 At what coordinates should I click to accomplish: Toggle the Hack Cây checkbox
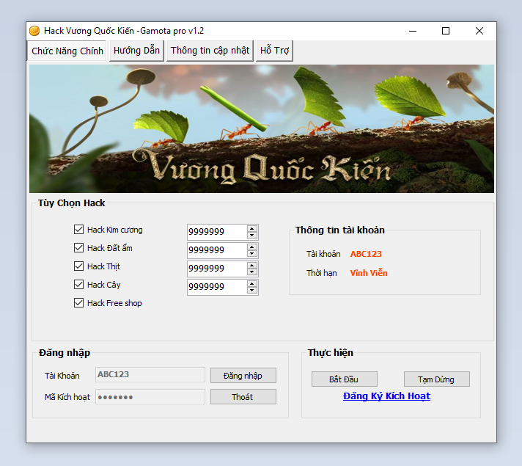point(79,285)
